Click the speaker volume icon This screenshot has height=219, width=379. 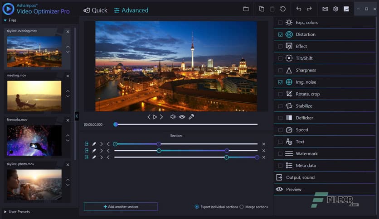(173, 117)
